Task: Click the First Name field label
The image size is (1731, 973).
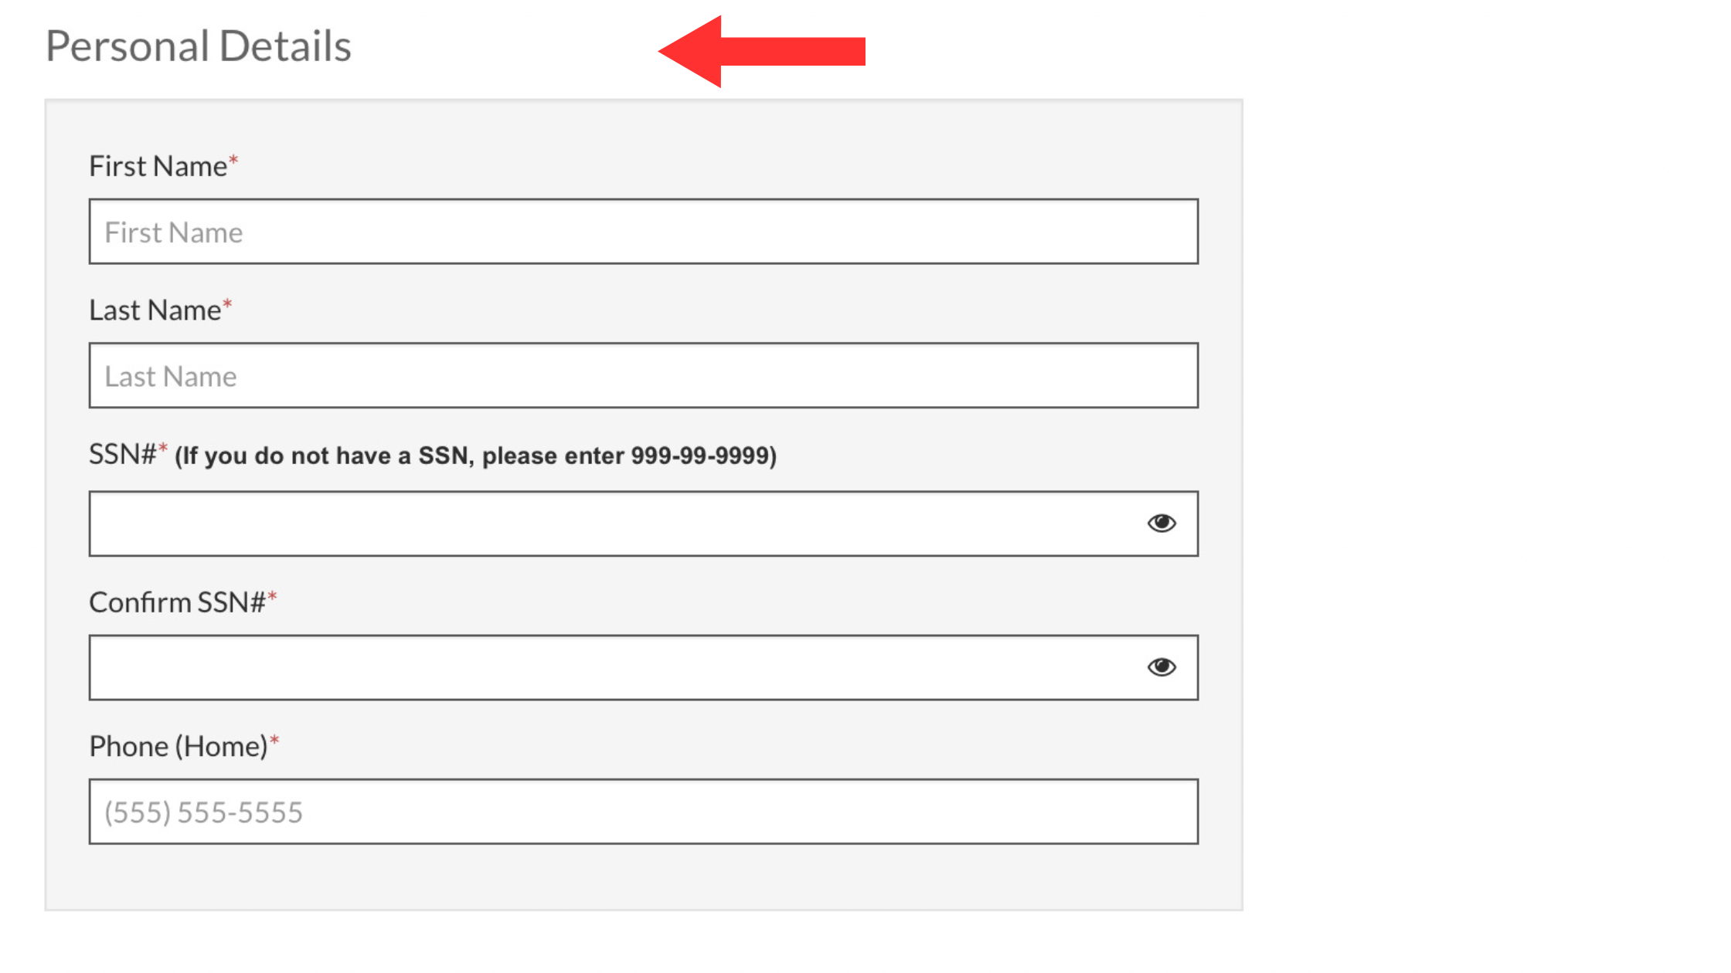Action: (158, 167)
